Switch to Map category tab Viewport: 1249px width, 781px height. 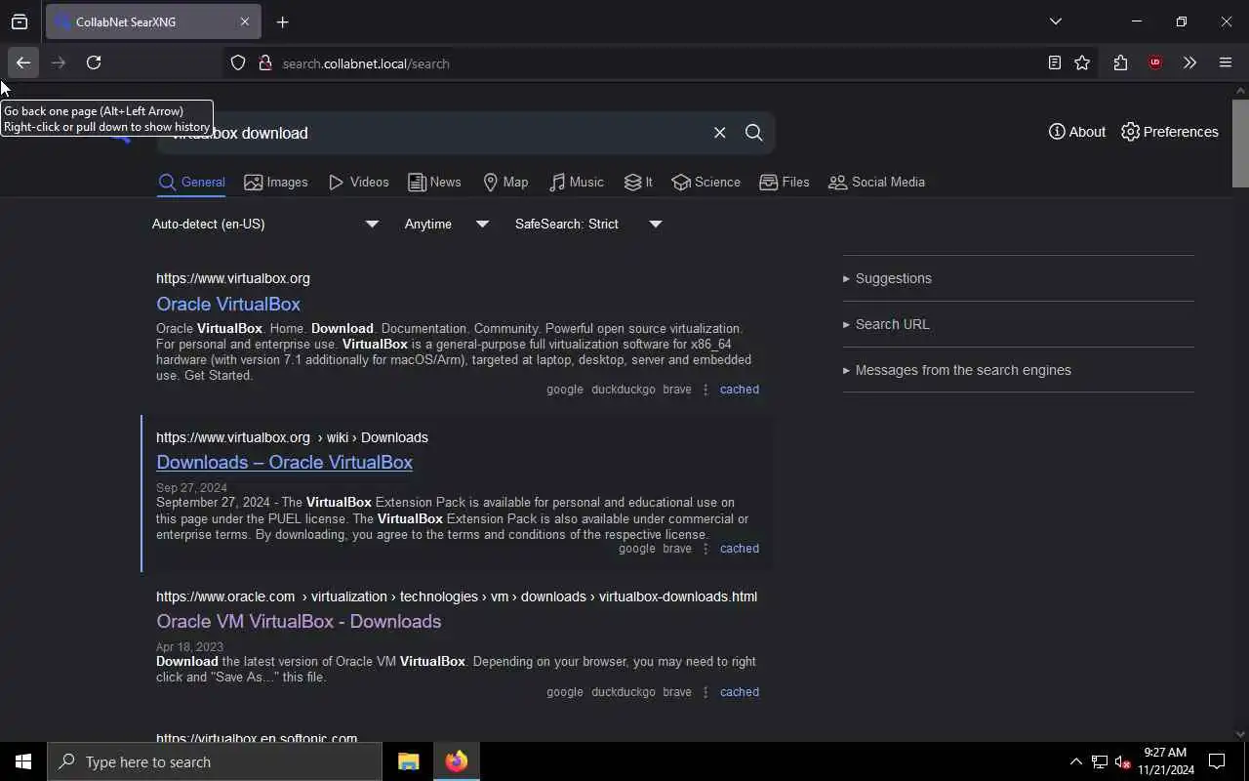click(x=505, y=183)
